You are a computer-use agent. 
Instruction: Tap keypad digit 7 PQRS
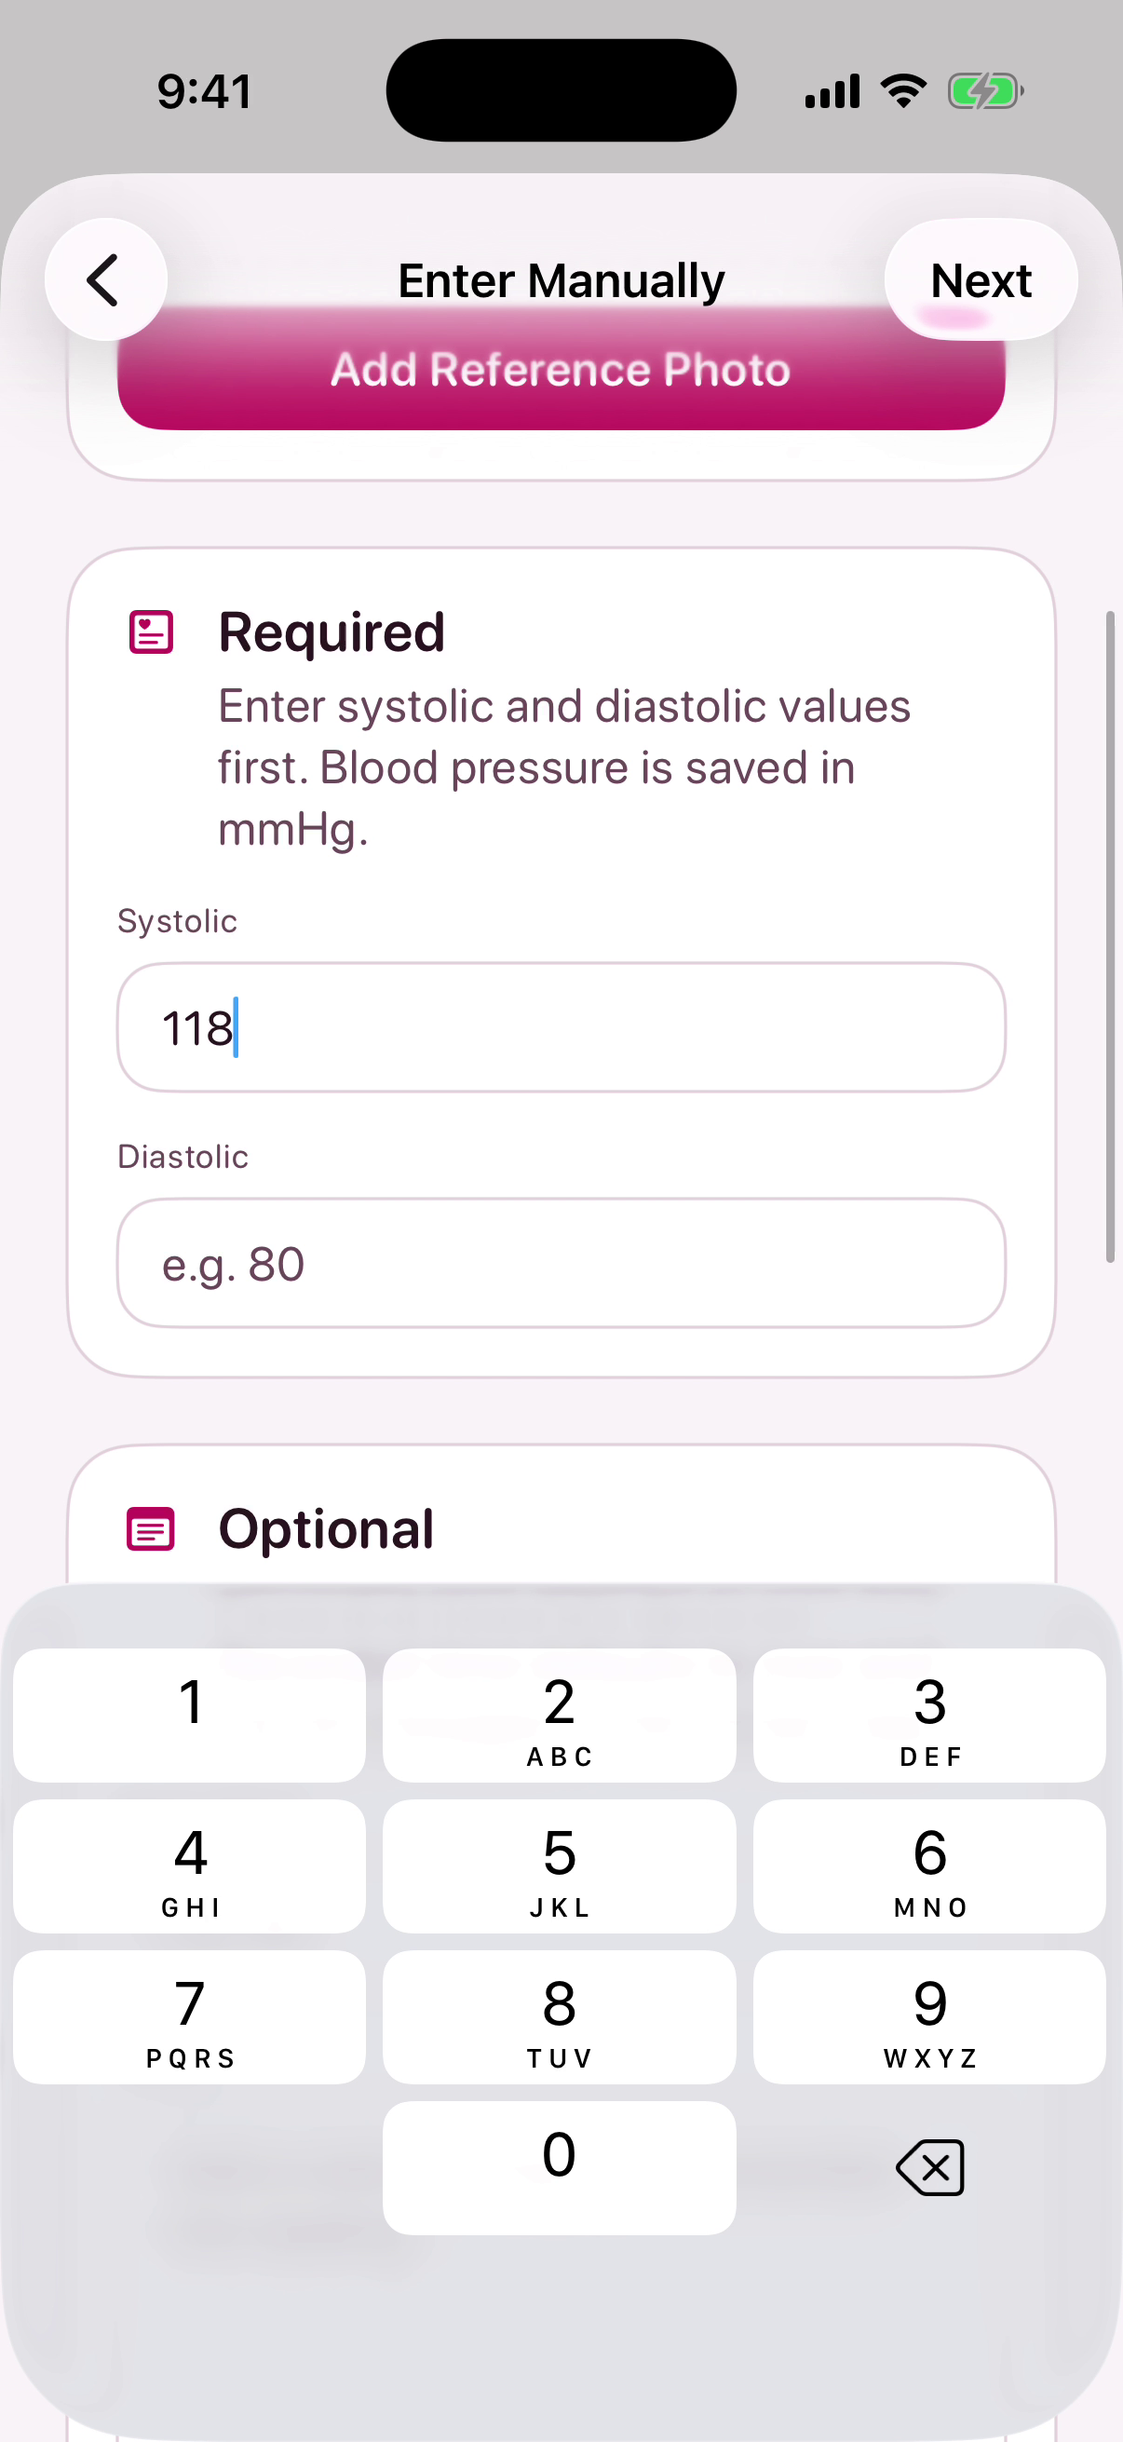pyautogui.click(x=190, y=2016)
